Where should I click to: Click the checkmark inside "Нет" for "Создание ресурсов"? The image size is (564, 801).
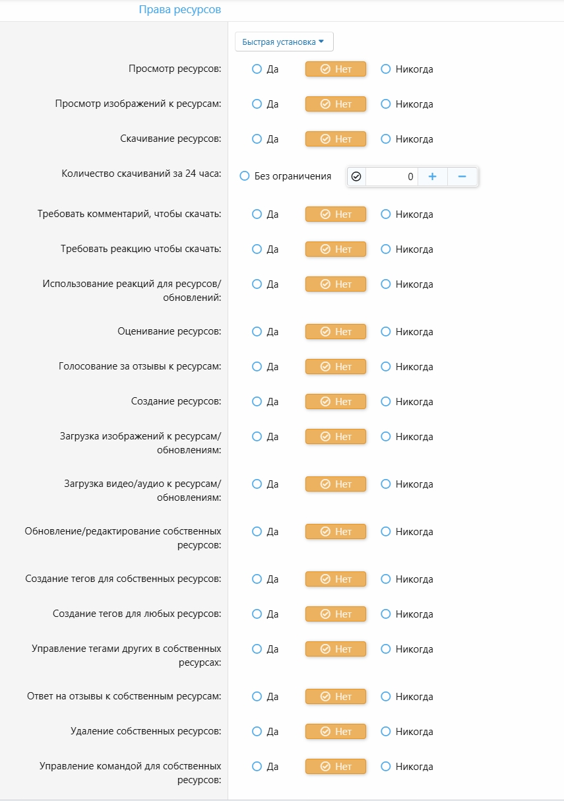(x=327, y=401)
